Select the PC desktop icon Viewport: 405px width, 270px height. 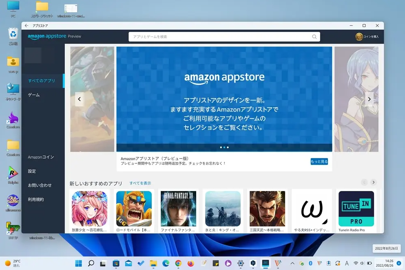pyautogui.click(x=13, y=9)
